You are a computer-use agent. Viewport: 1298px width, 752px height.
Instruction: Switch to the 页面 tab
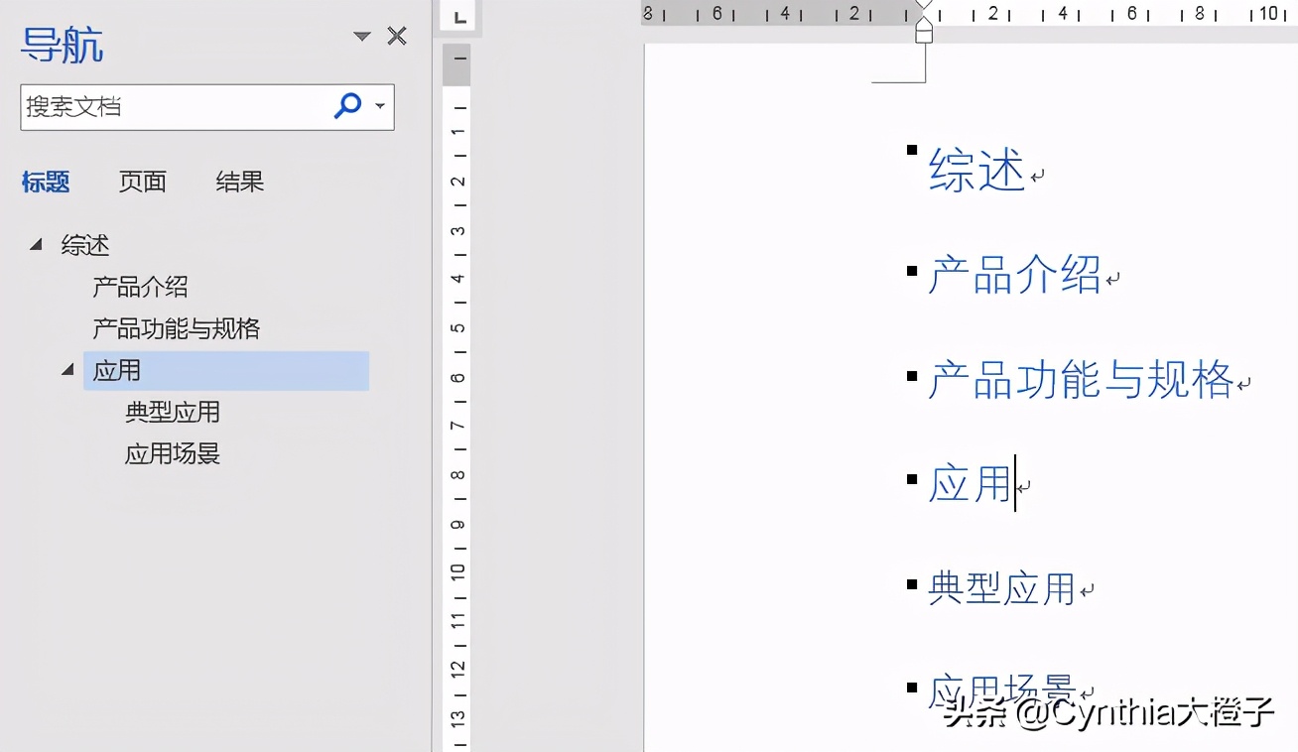[142, 182]
